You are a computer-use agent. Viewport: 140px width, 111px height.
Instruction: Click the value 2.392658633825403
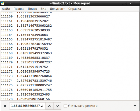point(33,94)
